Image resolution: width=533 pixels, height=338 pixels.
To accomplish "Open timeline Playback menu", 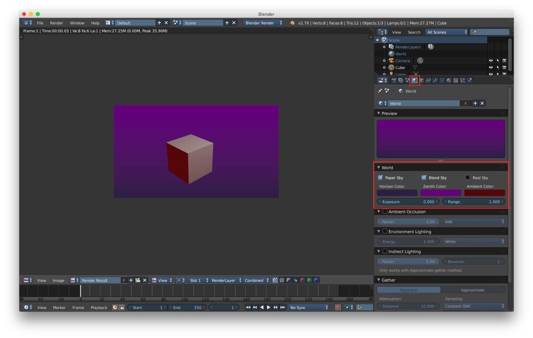I will 99,307.
